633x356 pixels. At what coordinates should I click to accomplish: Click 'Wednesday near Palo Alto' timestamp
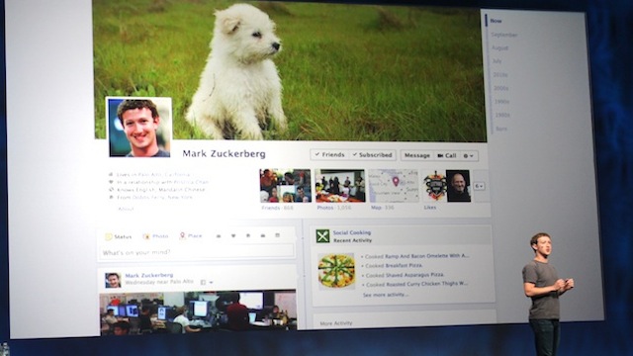click(x=159, y=282)
